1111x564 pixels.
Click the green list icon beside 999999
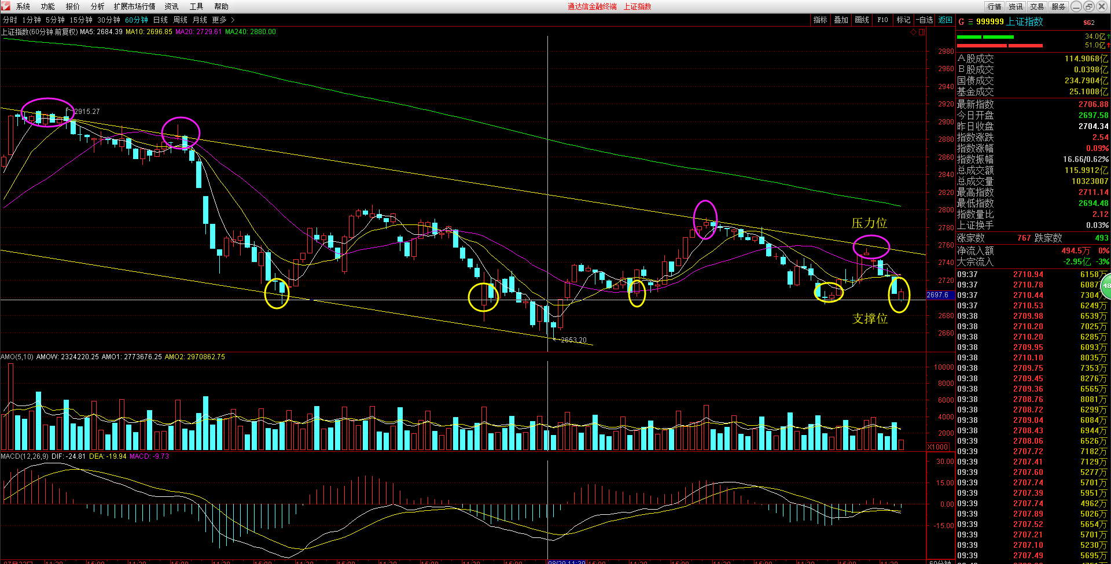click(970, 22)
